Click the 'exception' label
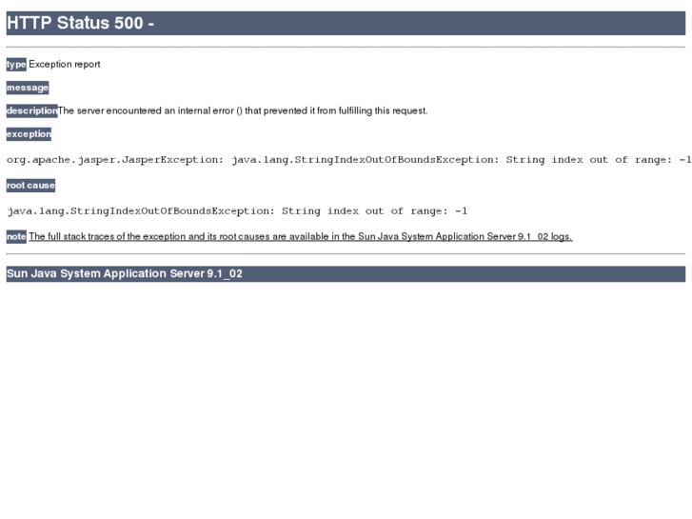This screenshot has height=519, width=692. click(29, 134)
